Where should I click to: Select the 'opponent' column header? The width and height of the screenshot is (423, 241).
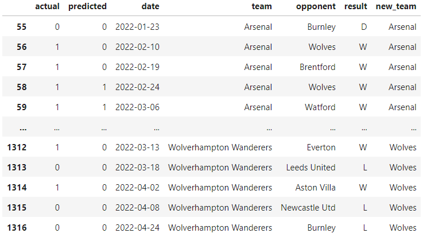point(316,6)
